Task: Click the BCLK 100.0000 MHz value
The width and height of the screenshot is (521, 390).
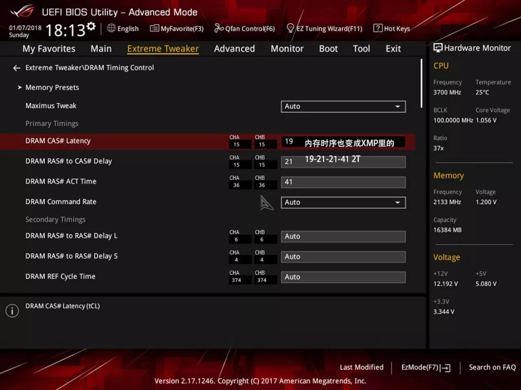Action: click(x=453, y=120)
